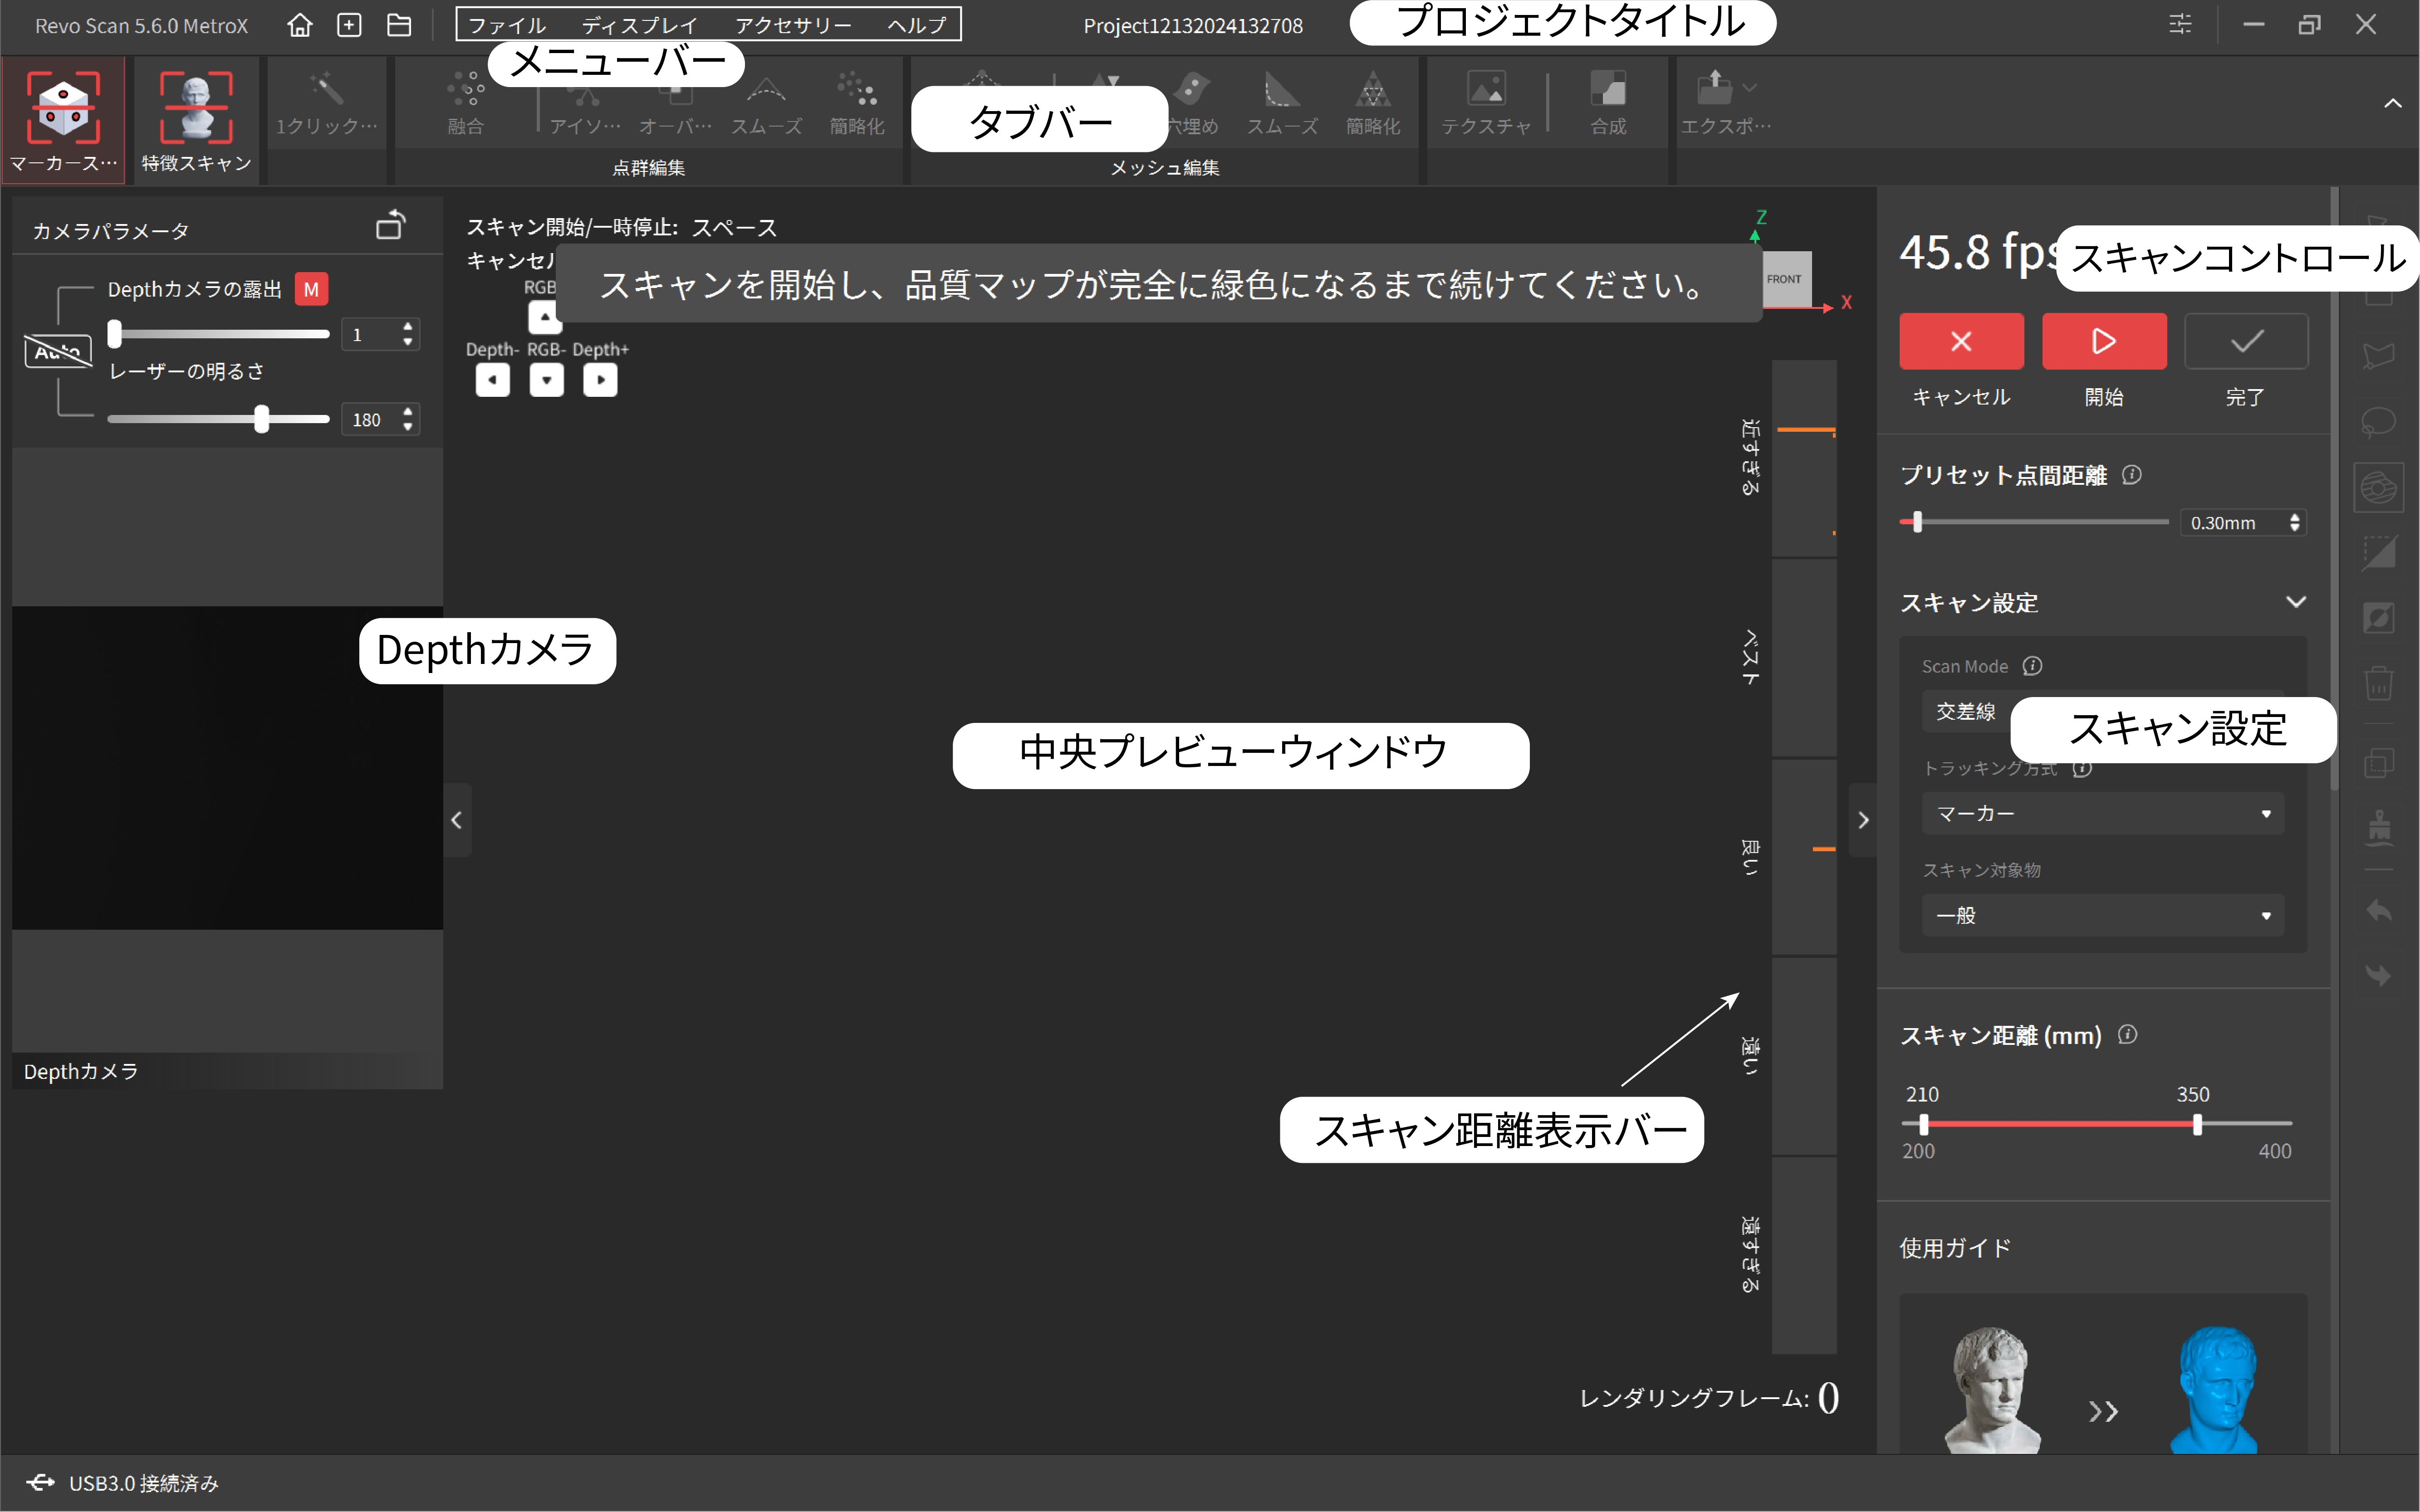Image resolution: width=2420 pixels, height=1512 pixels.
Task: Start scanning with the 開始 play button
Action: 2103,341
